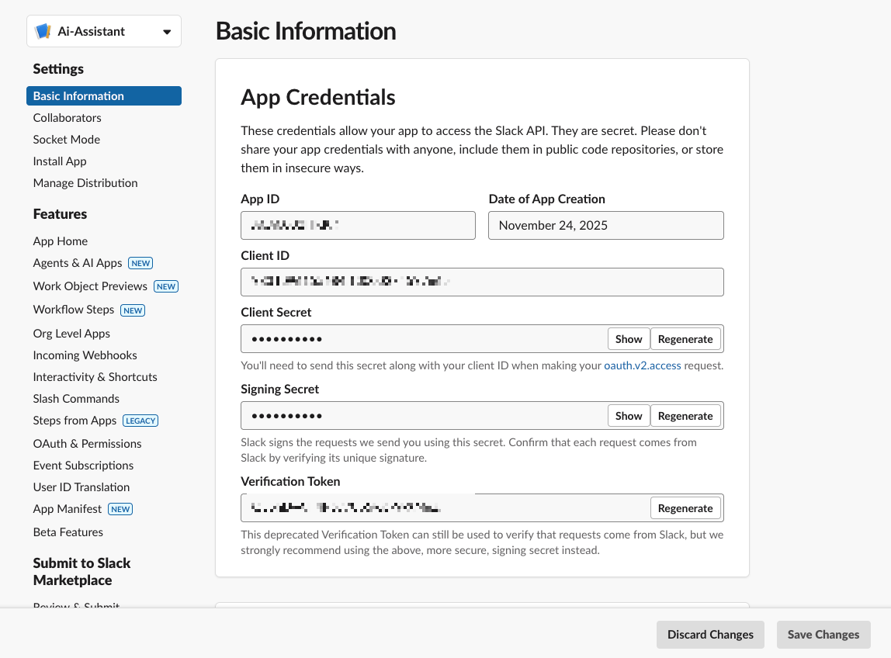Regenerate the Verification Token
Screen dimensions: 891x658
[685, 508]
